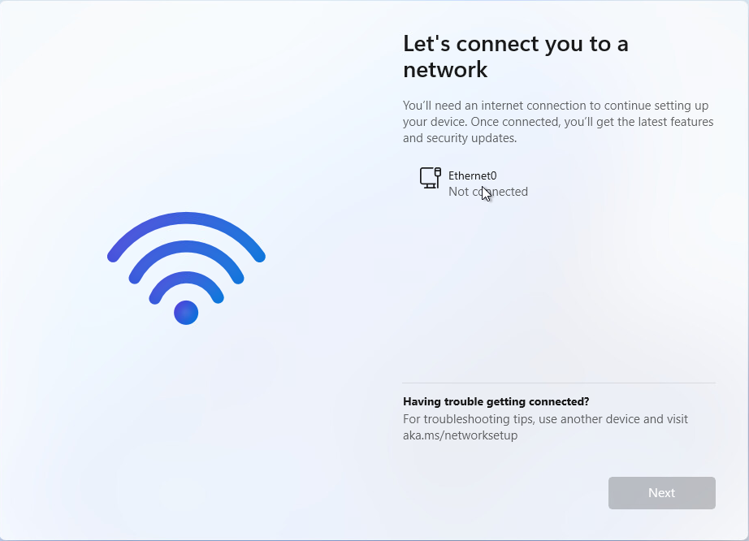Click the "For troubleshooting tips" help sentence
The height and width of the screenshot is (541, 749).
[x=545, y=419]
